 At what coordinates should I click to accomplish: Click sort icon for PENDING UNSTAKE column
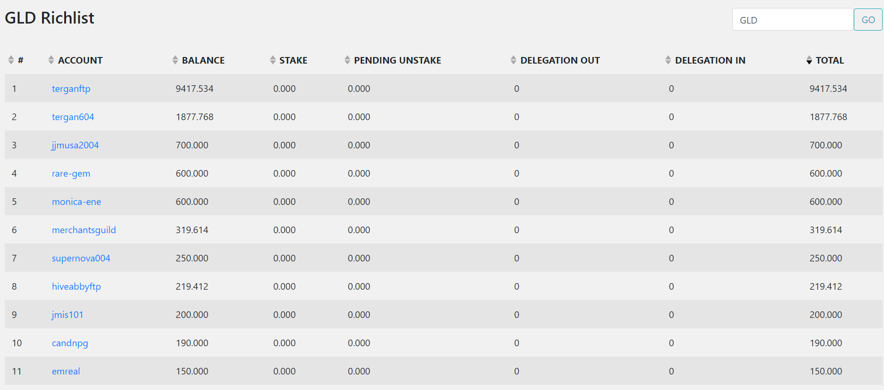pyautogui.click(x=347, y=60)
